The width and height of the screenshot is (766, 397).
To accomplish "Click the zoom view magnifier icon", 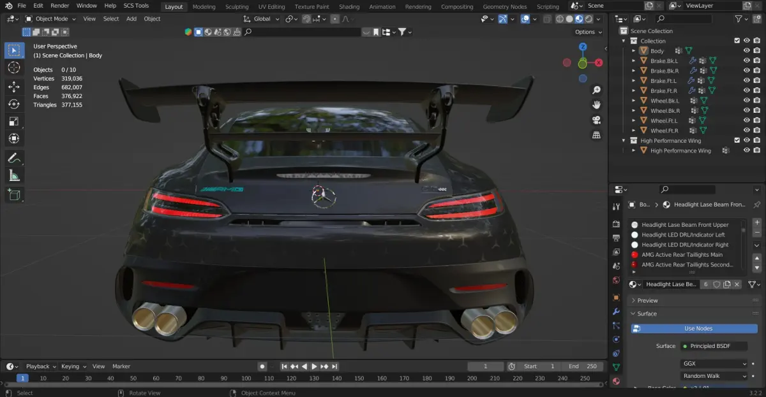I will (x=596, y=90).
